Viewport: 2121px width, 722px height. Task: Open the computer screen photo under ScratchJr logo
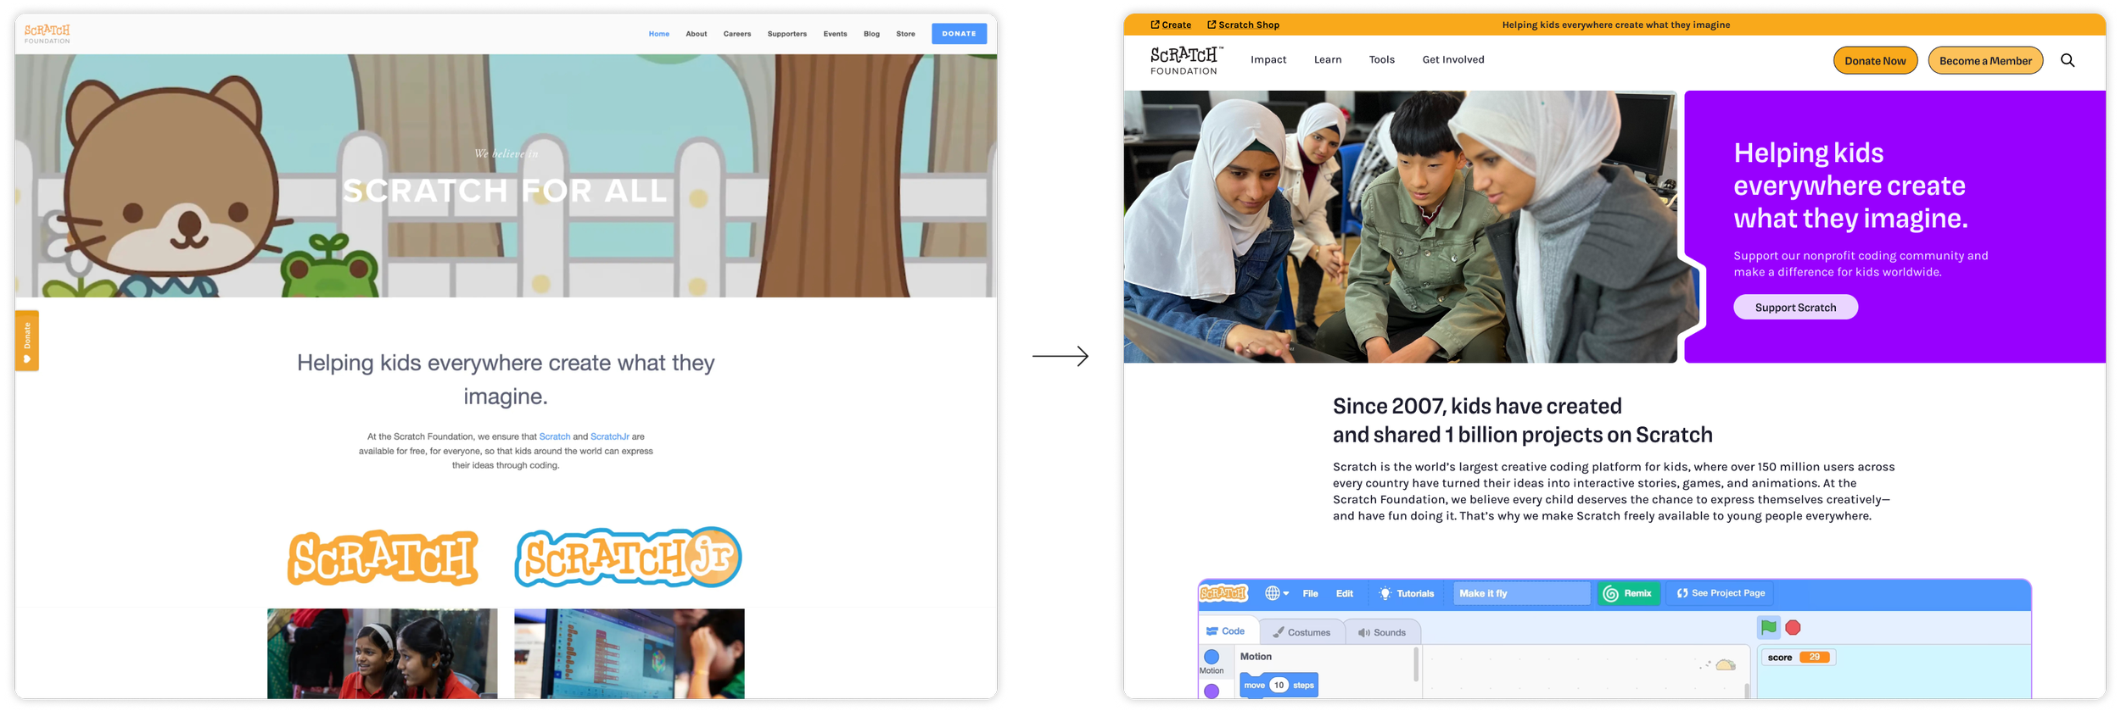(630, 653)
